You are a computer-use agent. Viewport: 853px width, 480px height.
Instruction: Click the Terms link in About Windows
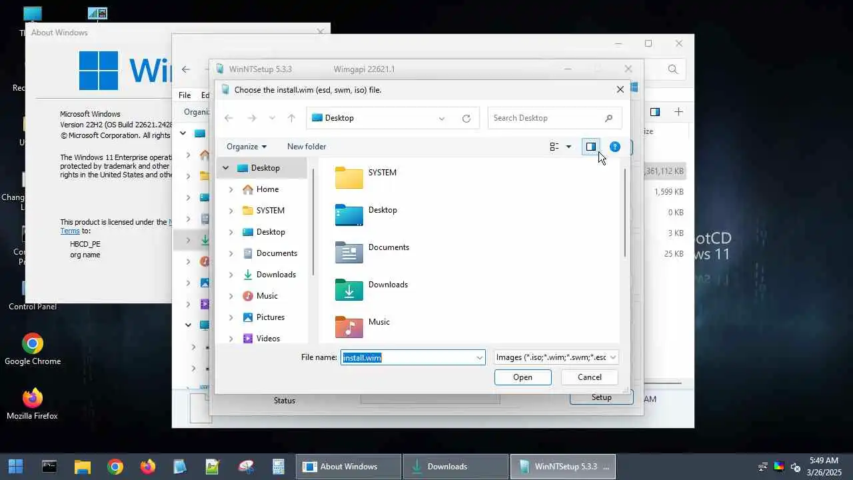[70, 231]
